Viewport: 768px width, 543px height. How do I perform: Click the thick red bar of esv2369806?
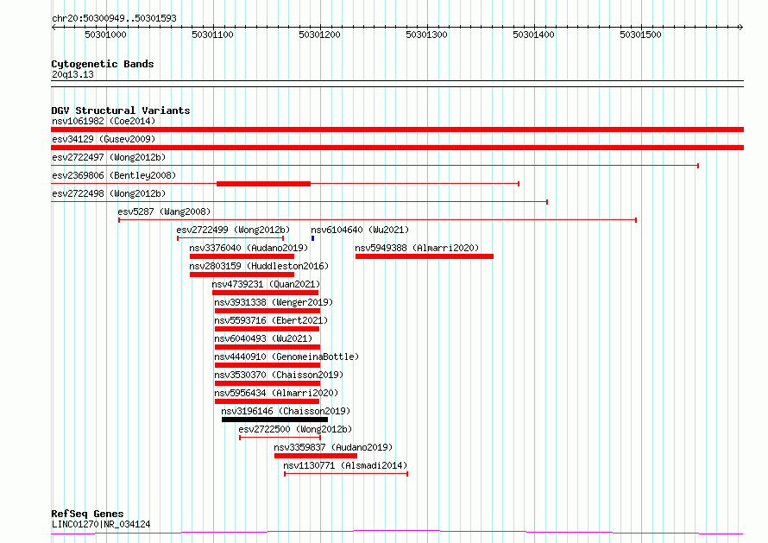pos(263,184)
